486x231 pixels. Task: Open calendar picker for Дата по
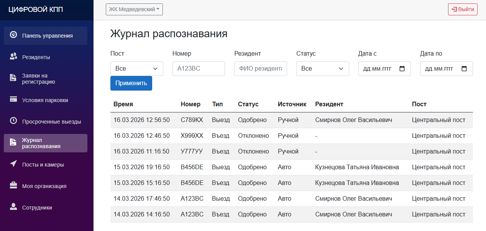click(464, 69)
